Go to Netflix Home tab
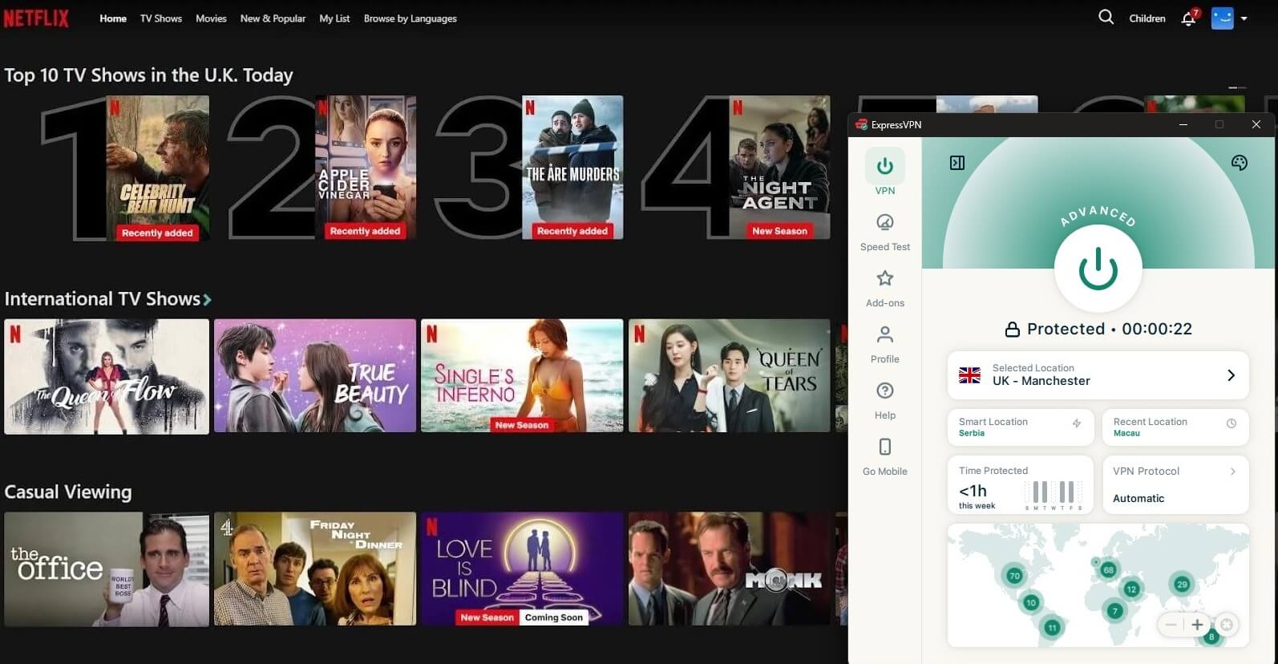 [x=113, y=18]
